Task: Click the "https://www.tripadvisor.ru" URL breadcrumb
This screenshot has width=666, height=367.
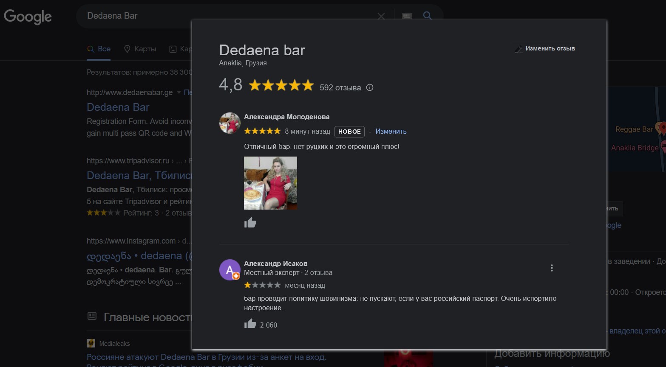Action: coord(128,161)
